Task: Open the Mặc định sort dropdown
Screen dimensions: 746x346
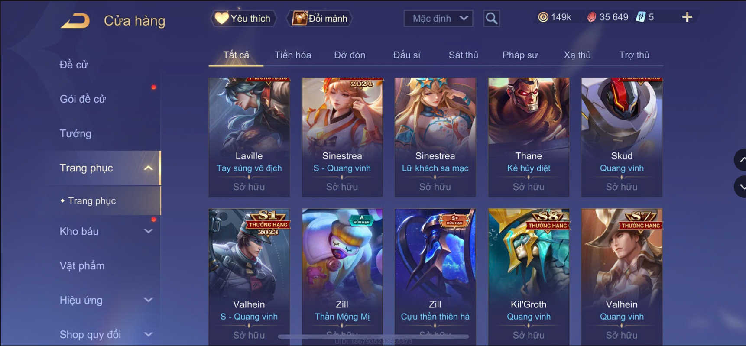Action: click(x=438, y=19)
